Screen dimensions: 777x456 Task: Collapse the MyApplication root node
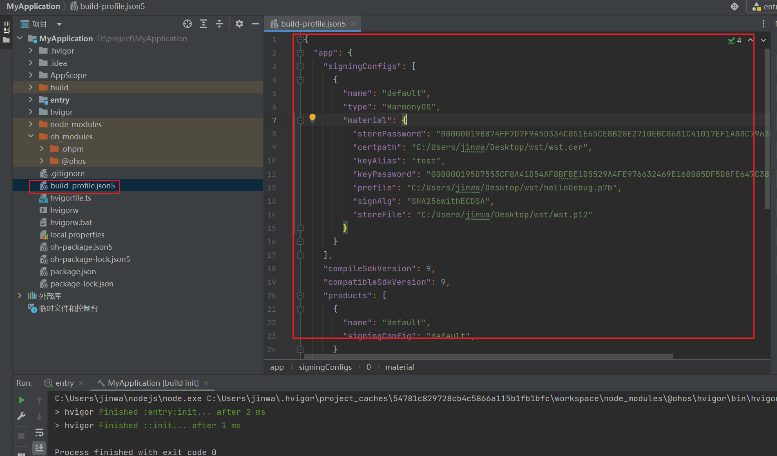tap(20, 38)
